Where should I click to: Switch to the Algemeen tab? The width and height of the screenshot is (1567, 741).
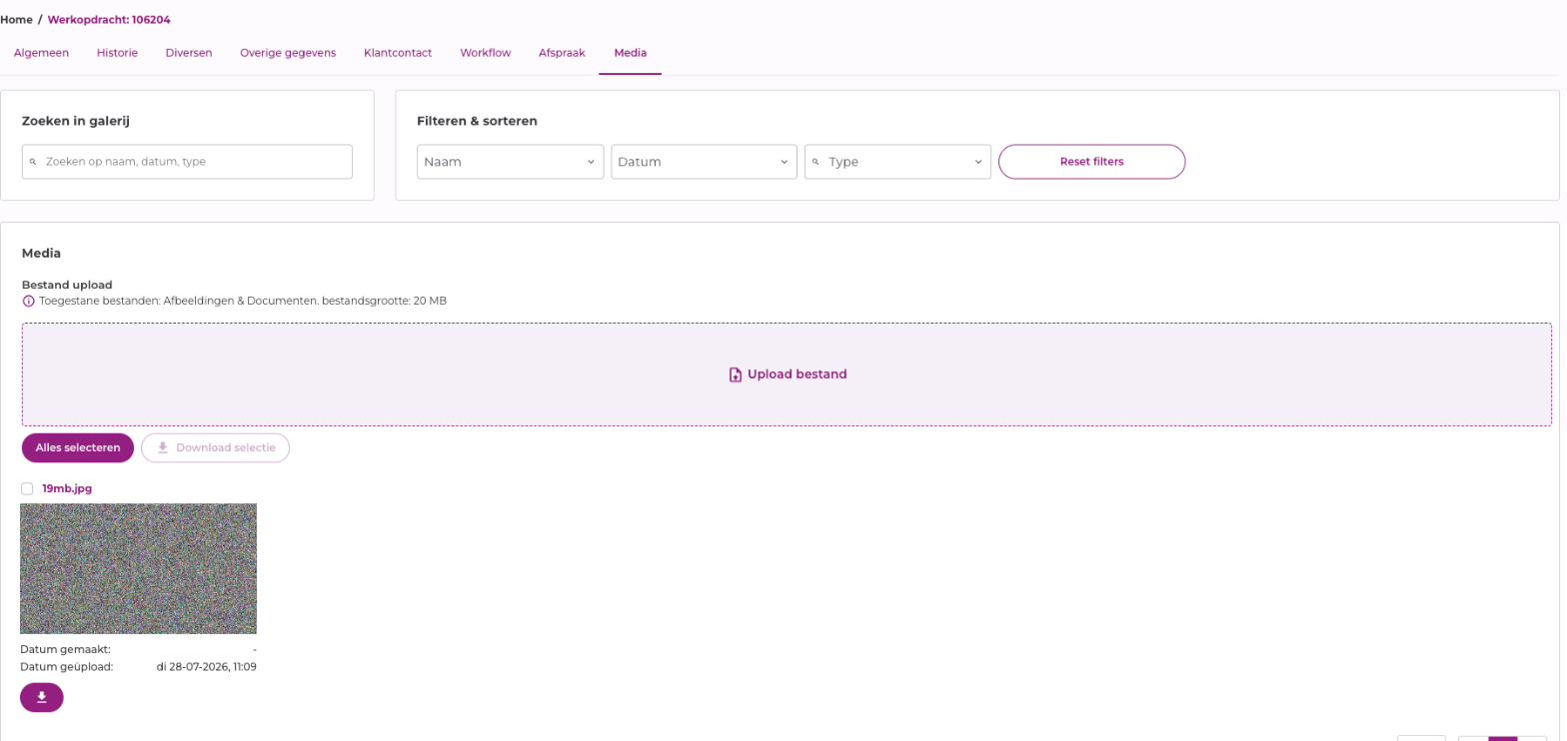point(41,53)
